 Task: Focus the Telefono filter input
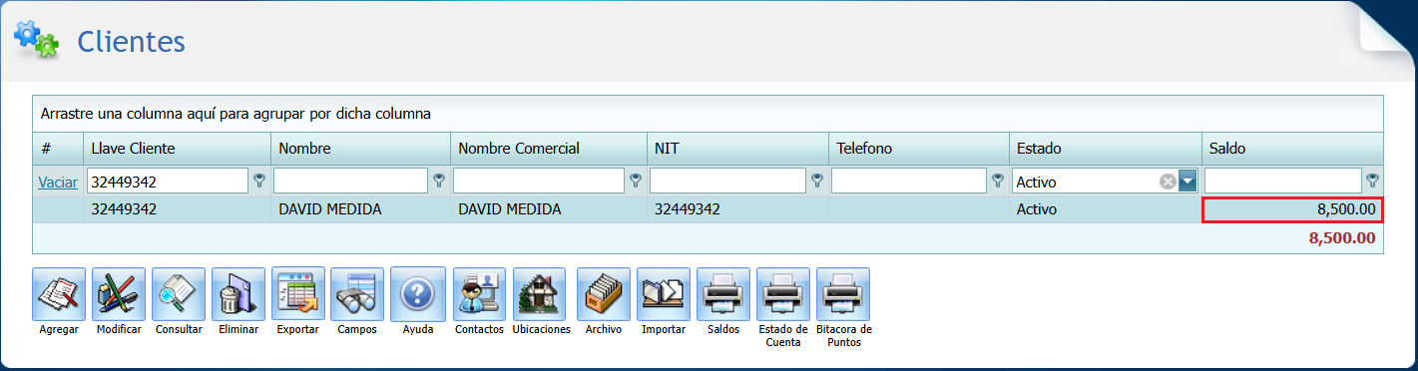coord(909,182)
